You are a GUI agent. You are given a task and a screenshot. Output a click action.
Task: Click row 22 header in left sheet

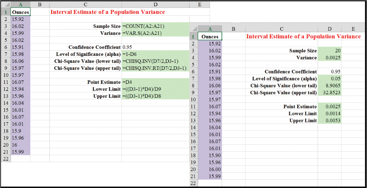[x=6, y=159]
